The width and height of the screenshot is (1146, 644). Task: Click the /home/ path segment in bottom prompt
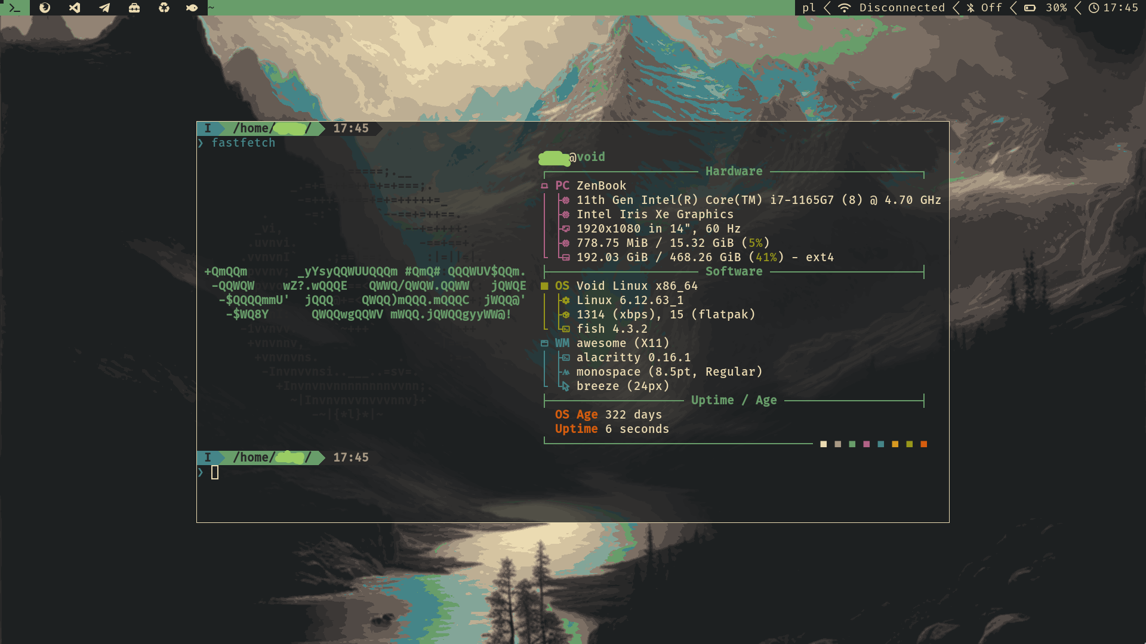254,457
